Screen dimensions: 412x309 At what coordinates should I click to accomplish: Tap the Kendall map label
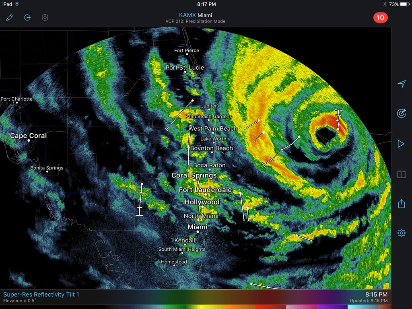coord(185,240)
